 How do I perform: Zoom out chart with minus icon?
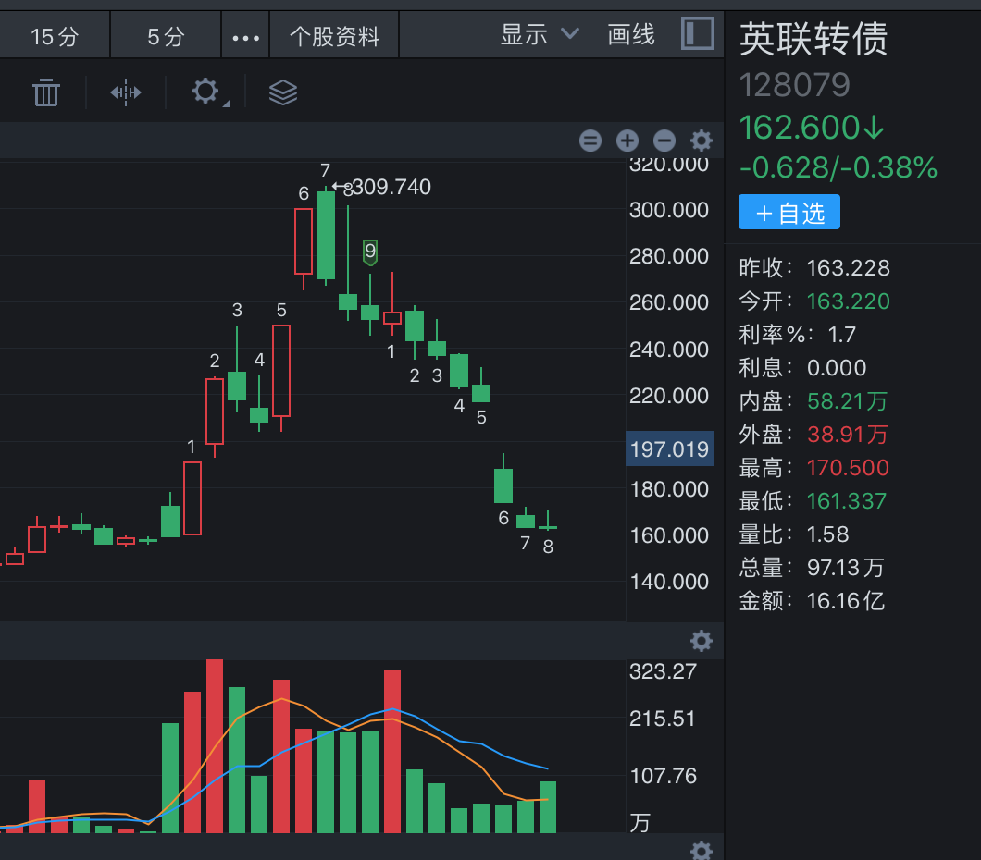(664, 141)
